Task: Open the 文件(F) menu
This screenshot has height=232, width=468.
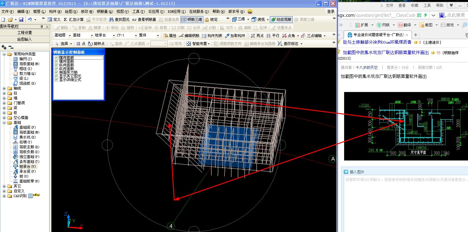Action: click(8, 12)
